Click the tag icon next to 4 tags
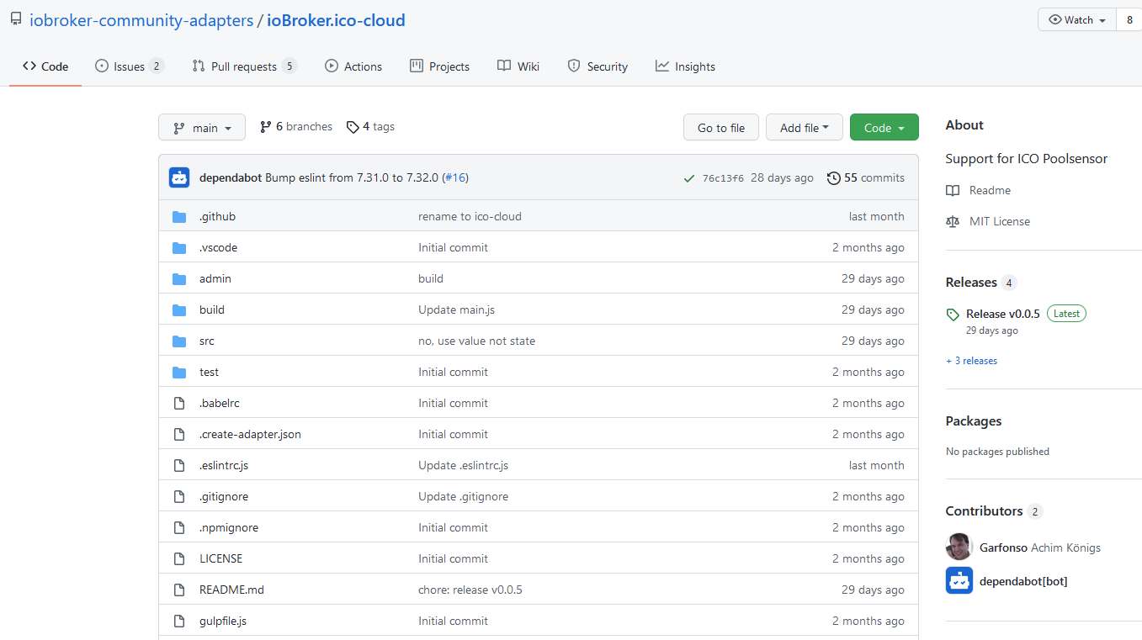 pyautogui.click(x=353, y=127)
